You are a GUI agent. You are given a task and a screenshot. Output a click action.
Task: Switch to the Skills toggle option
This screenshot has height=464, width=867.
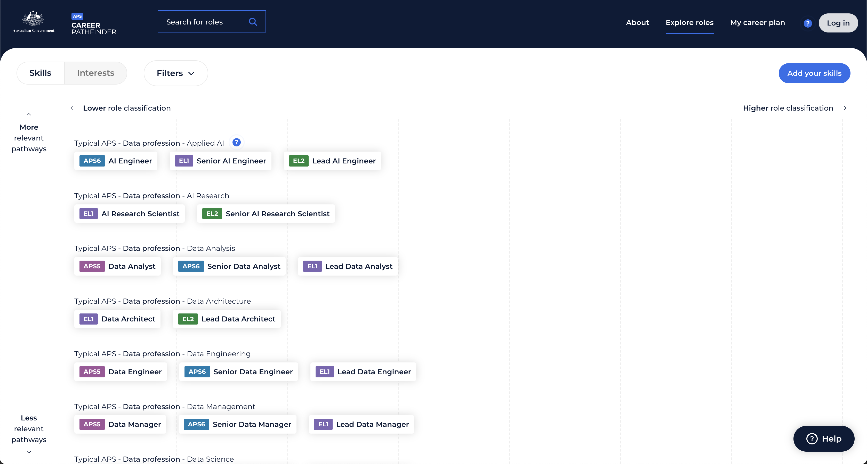[x=41, y=73]
